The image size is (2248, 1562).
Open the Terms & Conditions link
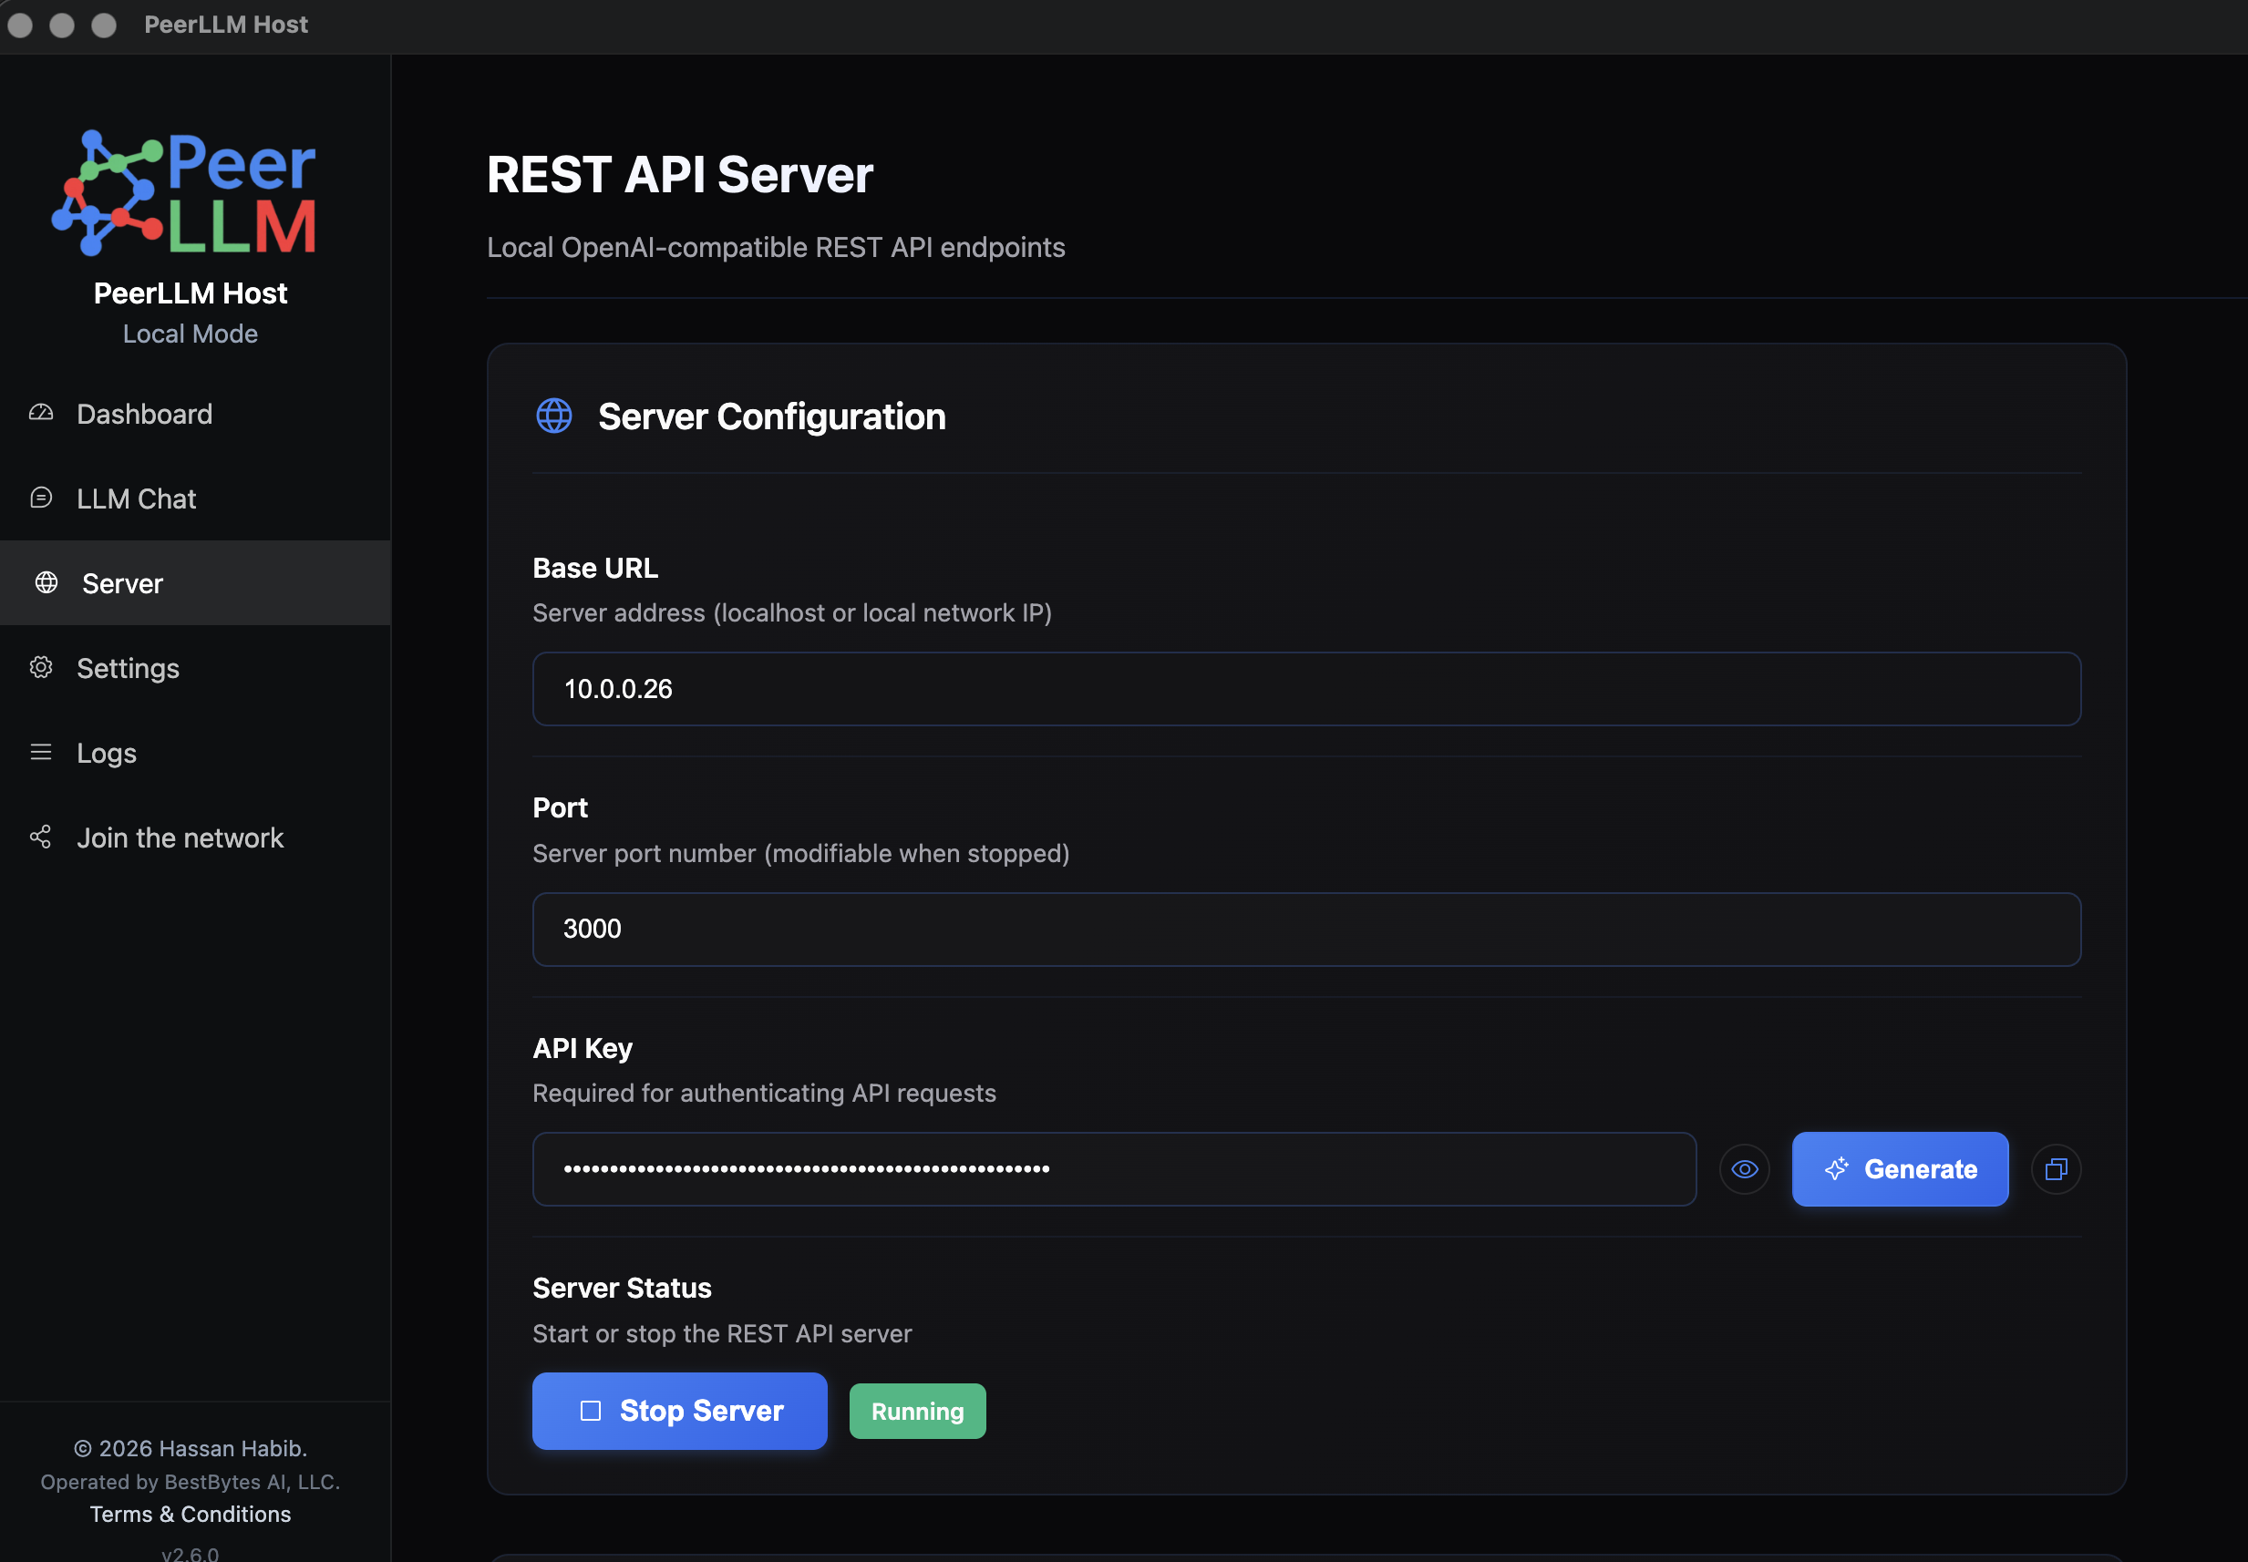click(190, 1514)
